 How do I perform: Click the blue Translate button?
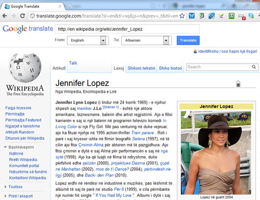[x=188, y=40]
